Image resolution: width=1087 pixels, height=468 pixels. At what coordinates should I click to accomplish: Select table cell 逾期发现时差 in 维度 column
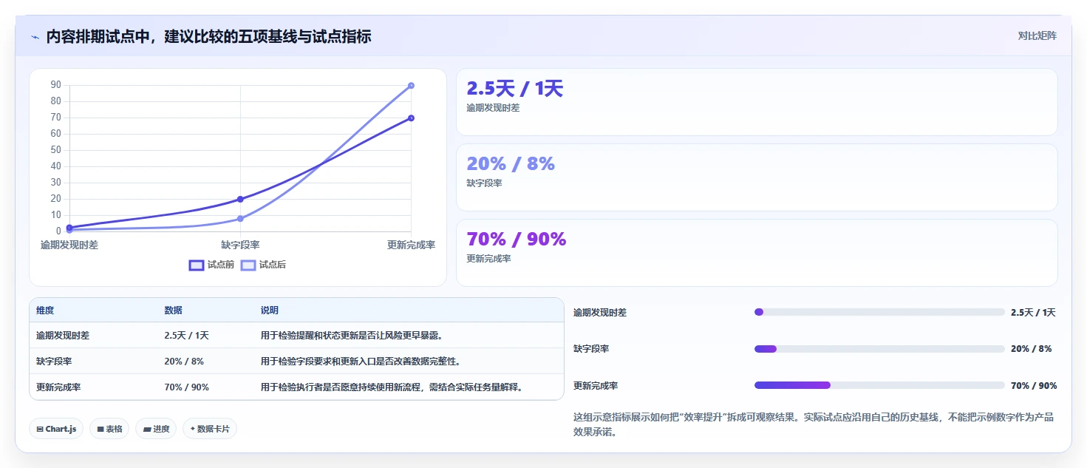pyautogui.click(x=63, y=336)
